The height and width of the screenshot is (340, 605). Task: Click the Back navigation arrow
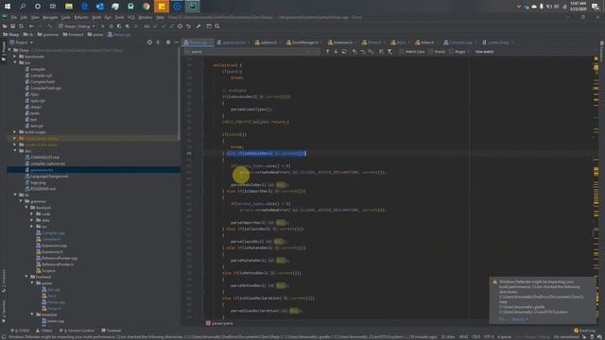coord(31,26)
